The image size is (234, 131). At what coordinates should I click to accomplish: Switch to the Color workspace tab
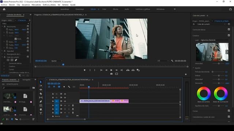coord(104,9)
